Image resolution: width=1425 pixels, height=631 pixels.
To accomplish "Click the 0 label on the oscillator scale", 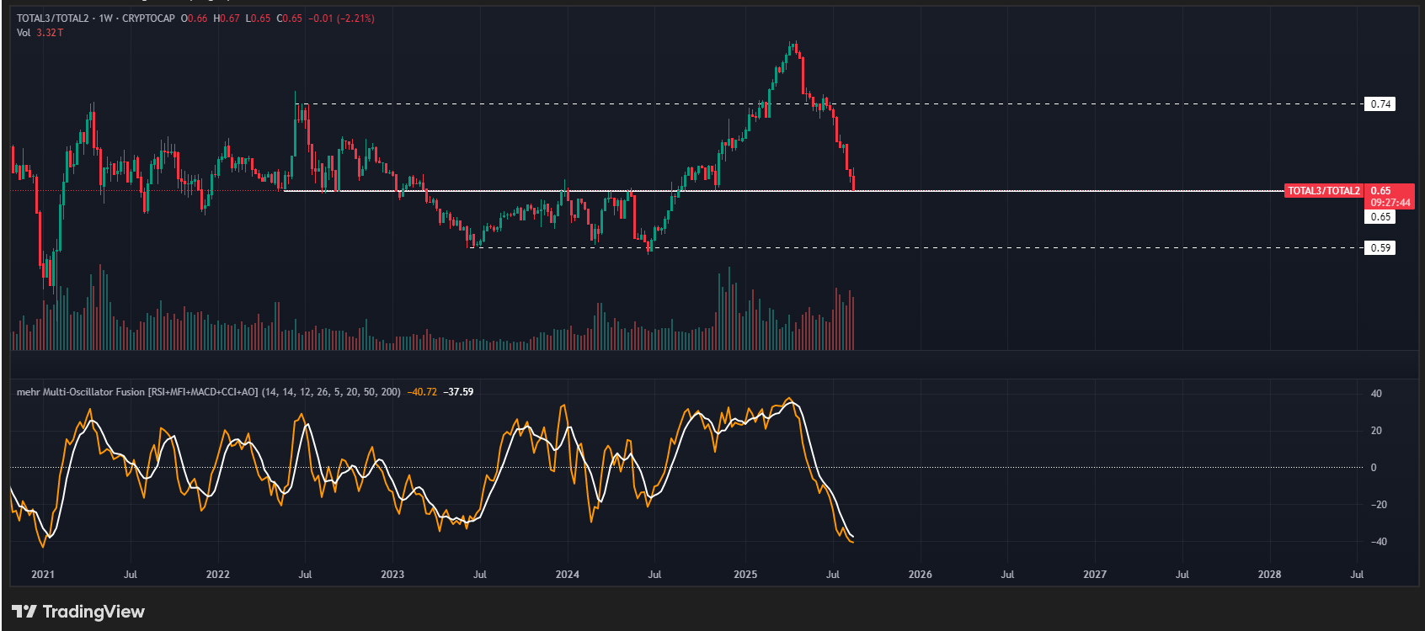I will [x=1374, y=468].
